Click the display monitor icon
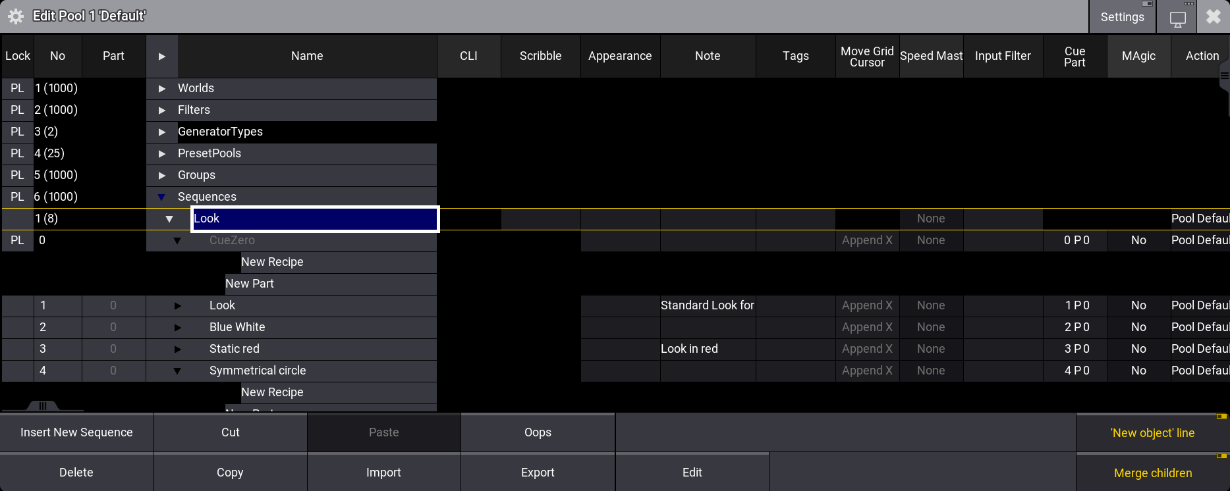Image resolution: width=1230 pixels, height=491 pixels. (1177, 18)
